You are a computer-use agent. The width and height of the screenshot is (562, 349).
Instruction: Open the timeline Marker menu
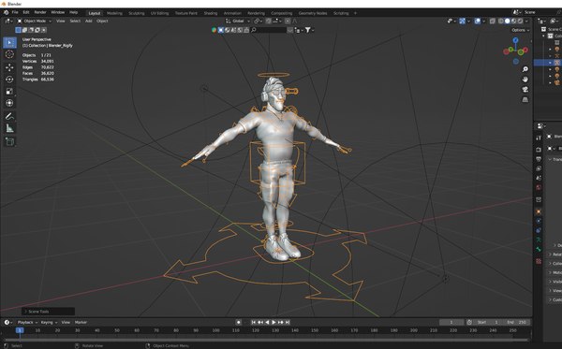tap(81, 322)
